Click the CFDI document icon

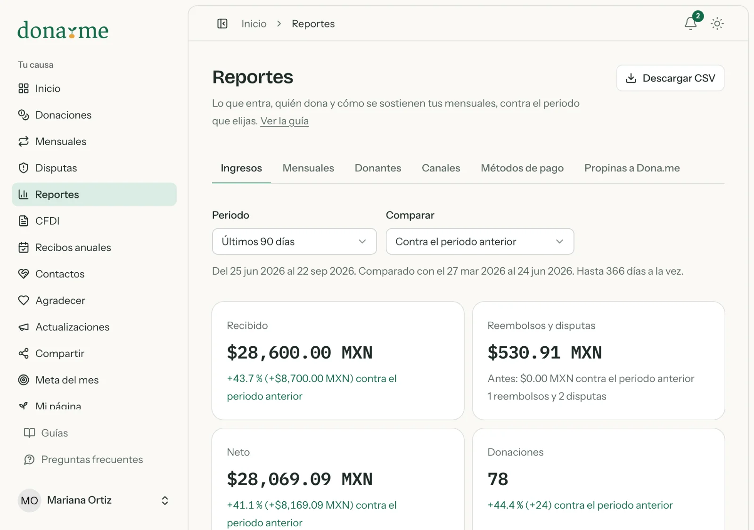(x=24, y=221)
